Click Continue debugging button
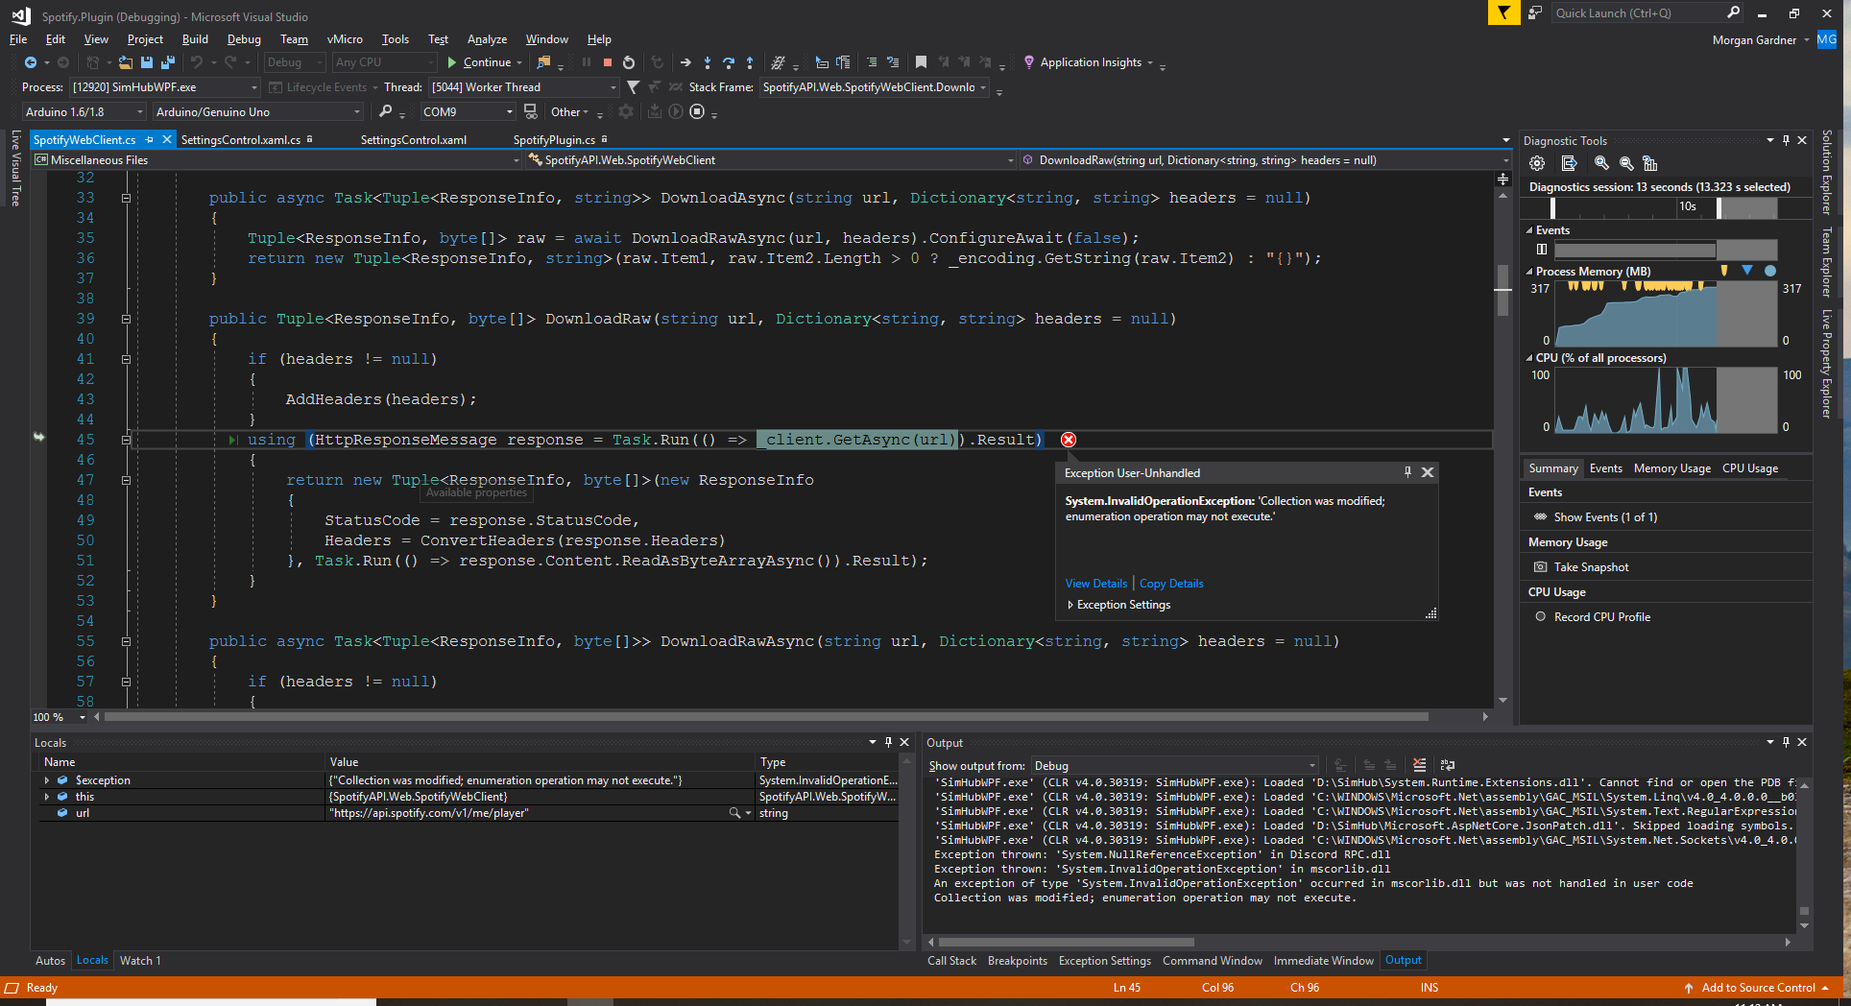The image size is (1851, 1006). [x=479, y=62]
